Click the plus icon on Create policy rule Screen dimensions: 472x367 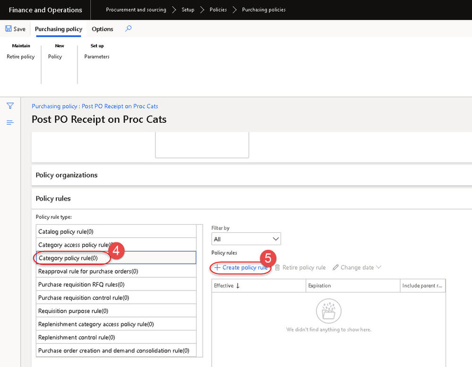[x=218, y=267]
